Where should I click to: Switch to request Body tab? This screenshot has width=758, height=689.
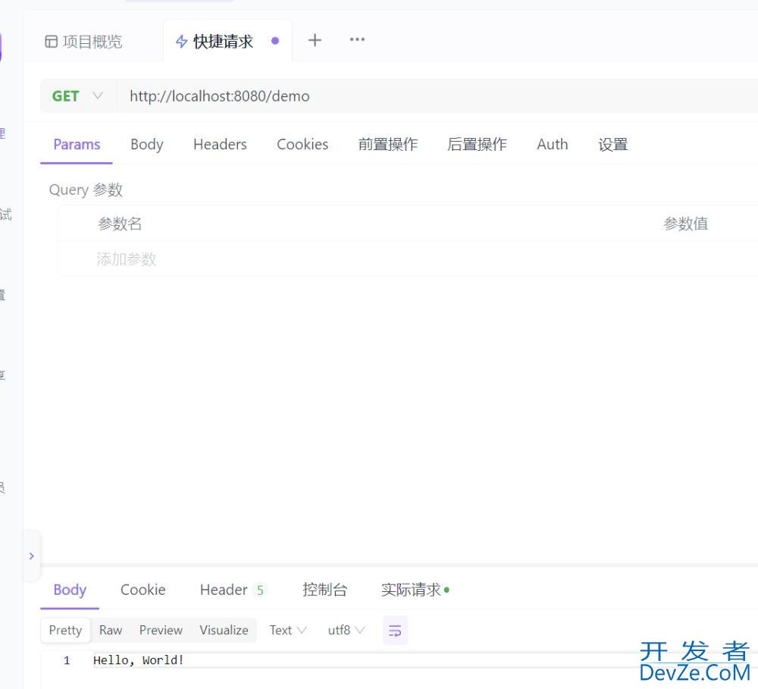tap(146, 144)
